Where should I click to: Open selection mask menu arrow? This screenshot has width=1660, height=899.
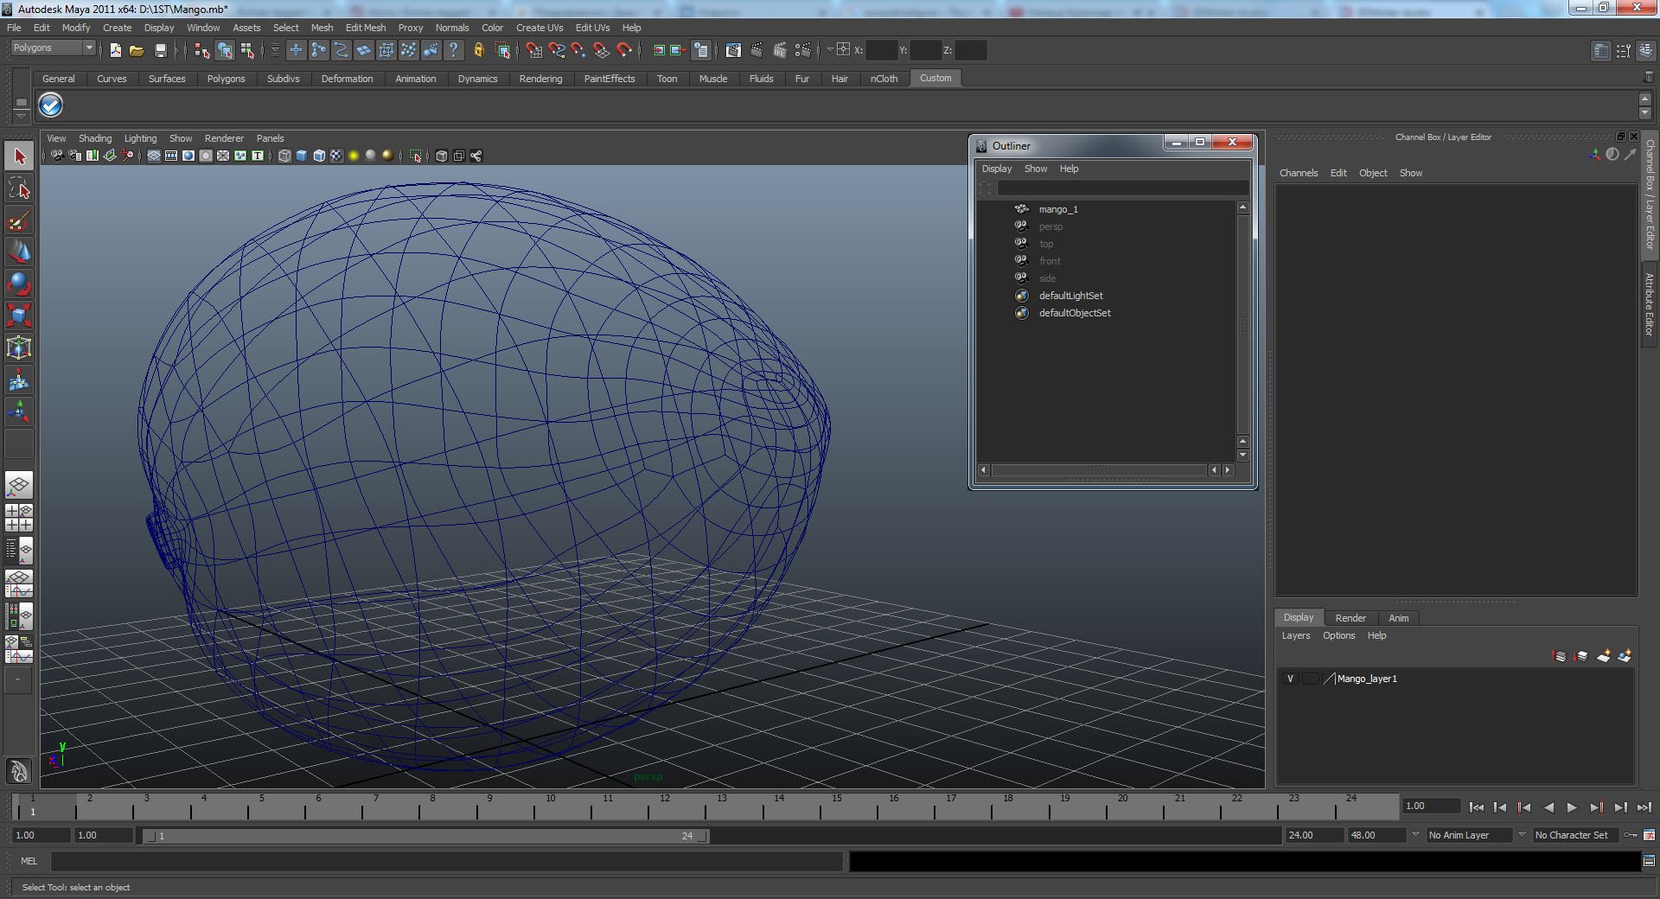tap(275, 50)
